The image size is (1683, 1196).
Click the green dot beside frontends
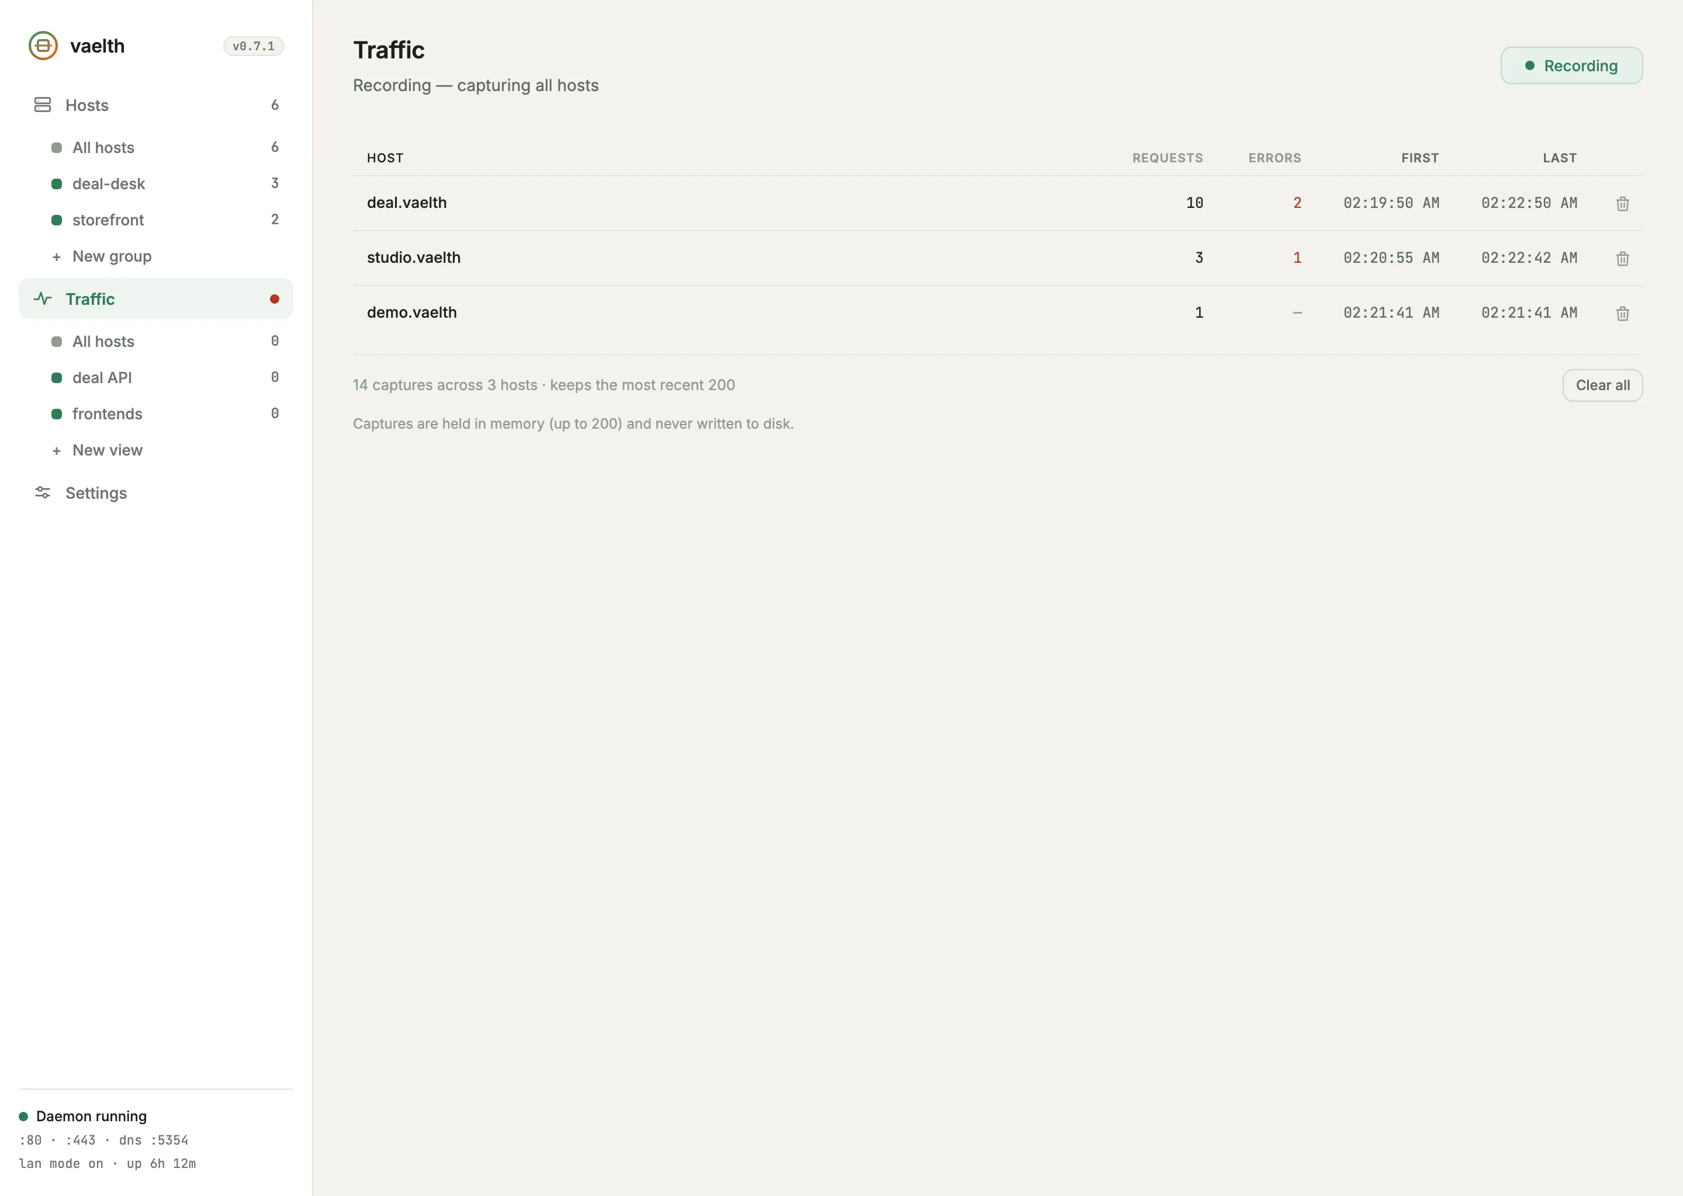(x=56, y=414)
